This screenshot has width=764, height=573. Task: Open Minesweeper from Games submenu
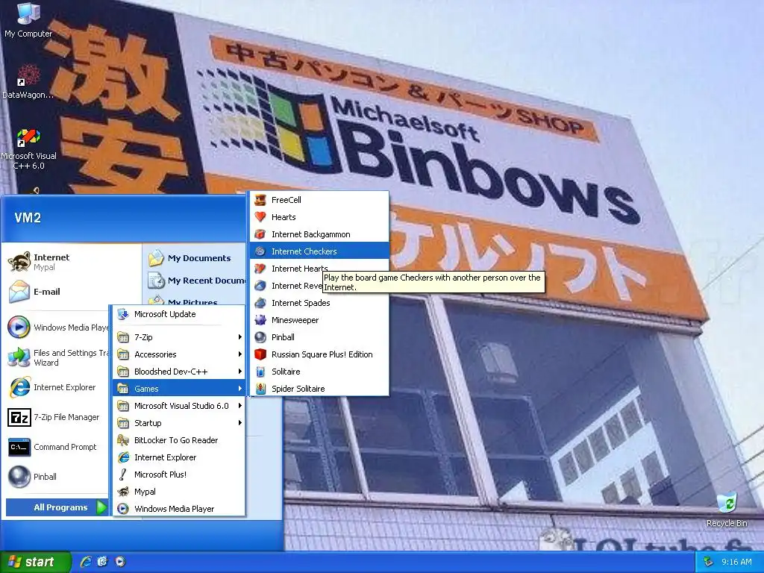click(x=319, y=320)
